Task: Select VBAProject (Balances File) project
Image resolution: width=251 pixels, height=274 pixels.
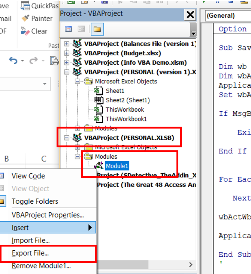Action: click(140, 44)
